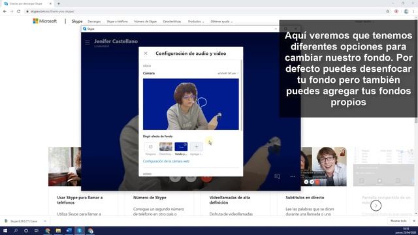Expand the downloaded file options arrow
Viewport: 418px width, 235px height.
[45, 221]
